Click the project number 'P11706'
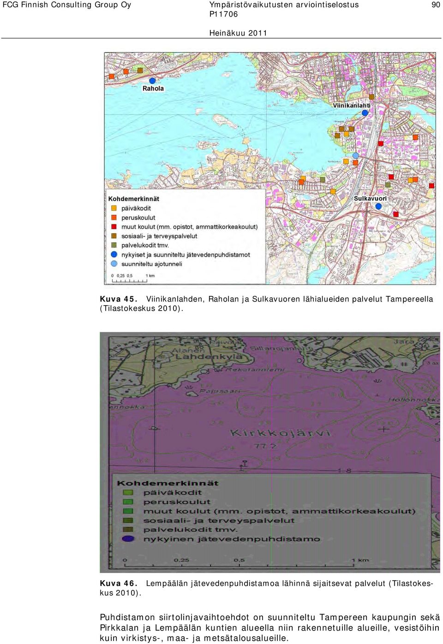The width and height of the screenshot is (443, 644). pos(224,14)
